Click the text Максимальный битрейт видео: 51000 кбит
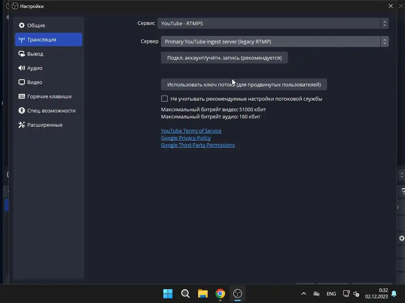This screenshot has width=405, height=303. point(213,110)
